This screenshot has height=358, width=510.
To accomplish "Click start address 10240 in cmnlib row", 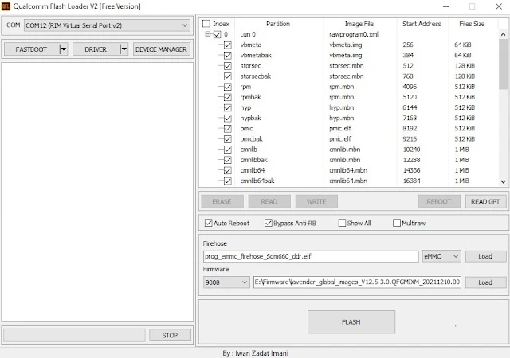I will (x=411, y=150).
